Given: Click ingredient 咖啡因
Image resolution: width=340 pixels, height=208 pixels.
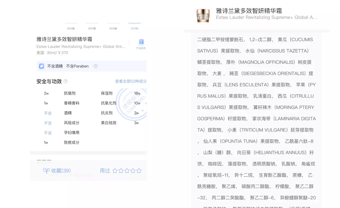Looking at the screenshot, I should click(215, 164).
